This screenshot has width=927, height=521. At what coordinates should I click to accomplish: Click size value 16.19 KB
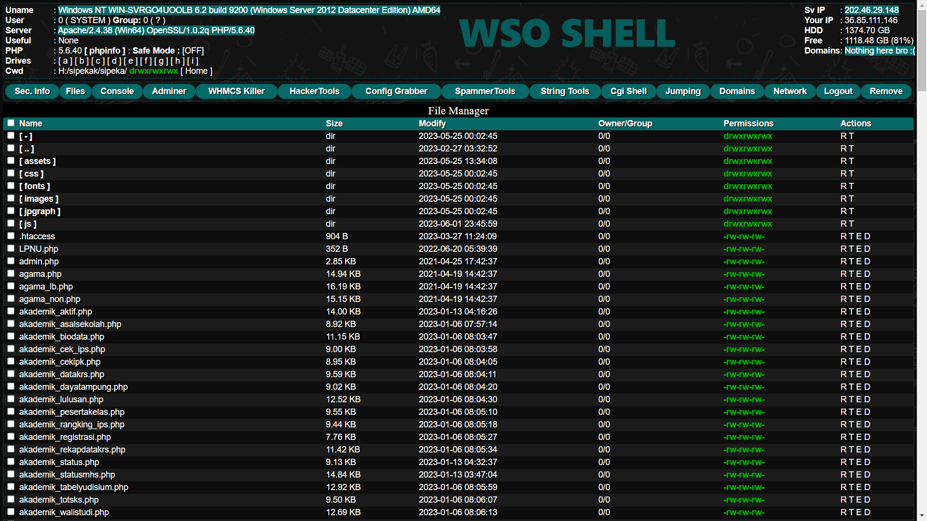tap(343, 287)
